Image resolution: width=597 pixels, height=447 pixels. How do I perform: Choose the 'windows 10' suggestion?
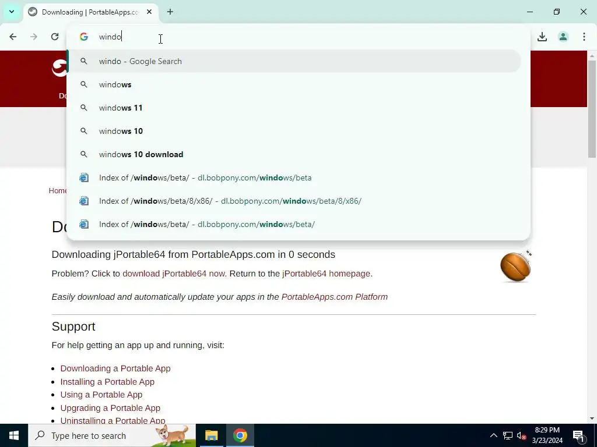point(294,131)
